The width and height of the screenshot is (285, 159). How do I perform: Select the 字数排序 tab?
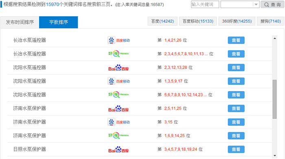pos(59,22)
